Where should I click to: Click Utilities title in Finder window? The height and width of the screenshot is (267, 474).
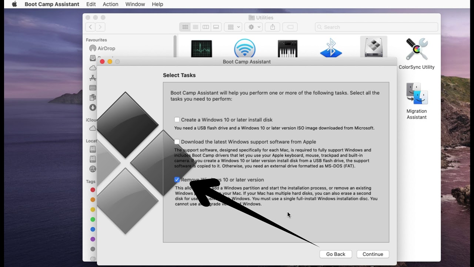[265, 17]
